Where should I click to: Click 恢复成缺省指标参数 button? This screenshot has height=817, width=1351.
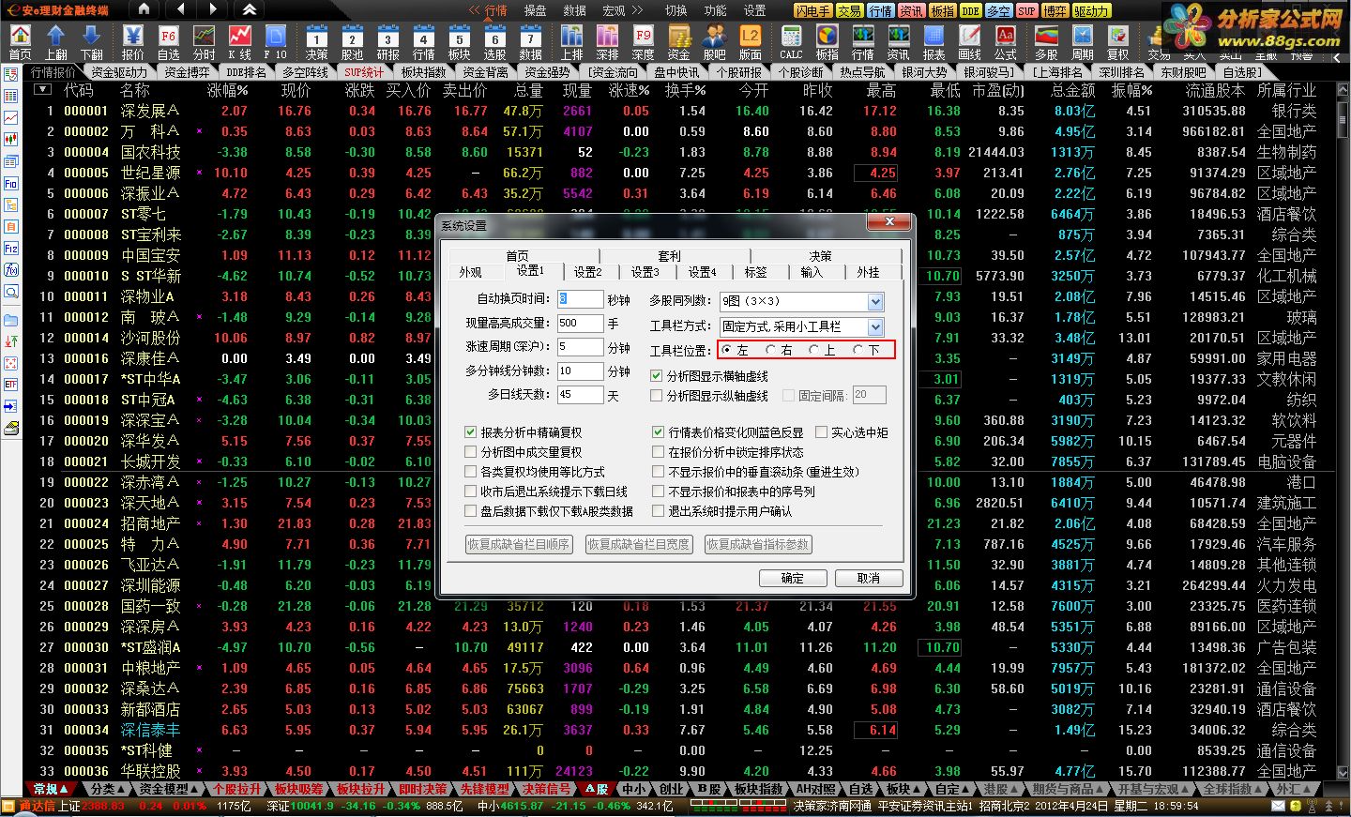[x=758, y=544]
